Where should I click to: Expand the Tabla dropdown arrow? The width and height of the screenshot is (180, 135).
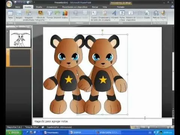(10, 20)
